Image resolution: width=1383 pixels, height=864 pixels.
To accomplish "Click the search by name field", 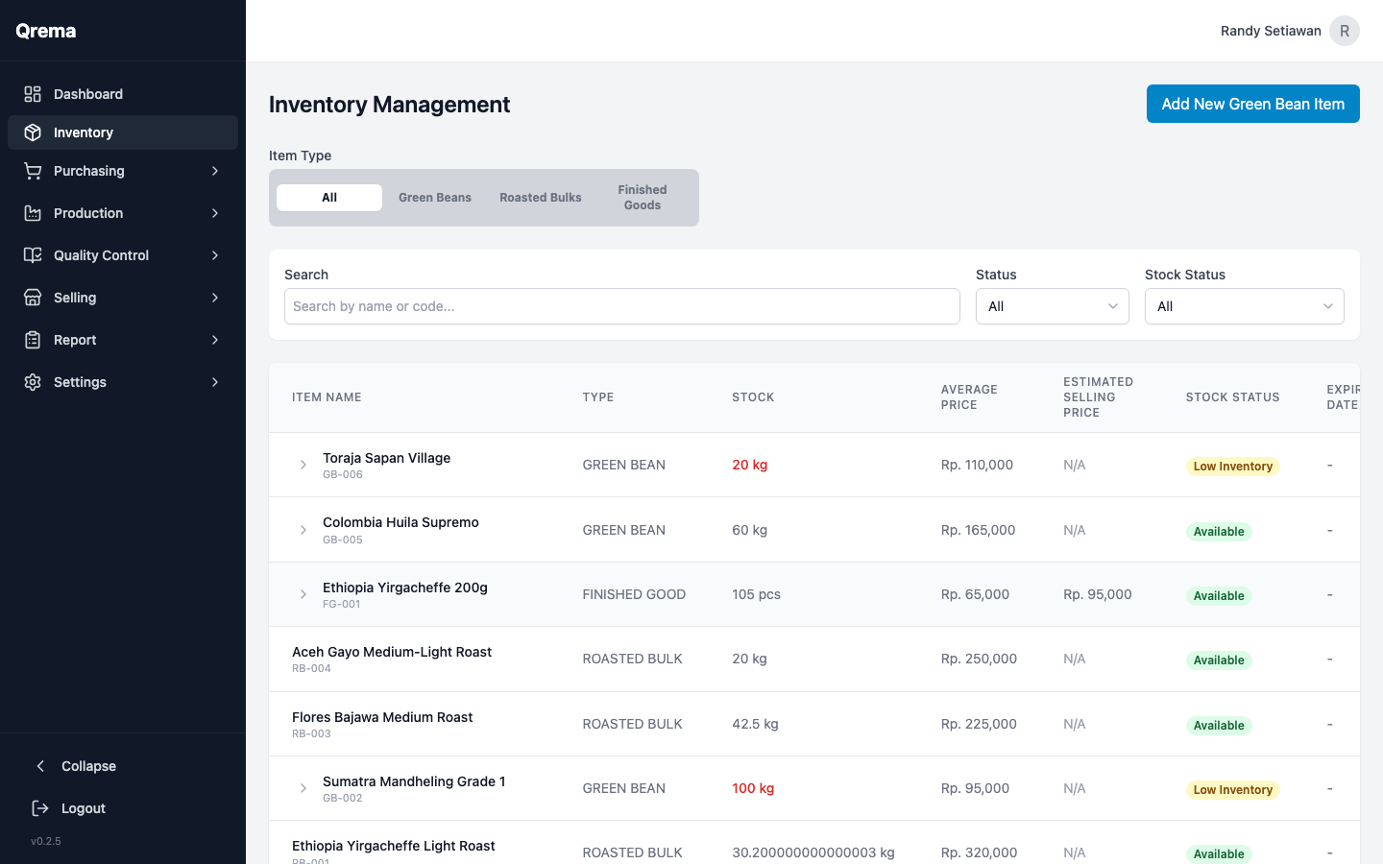I will point(621,306).
